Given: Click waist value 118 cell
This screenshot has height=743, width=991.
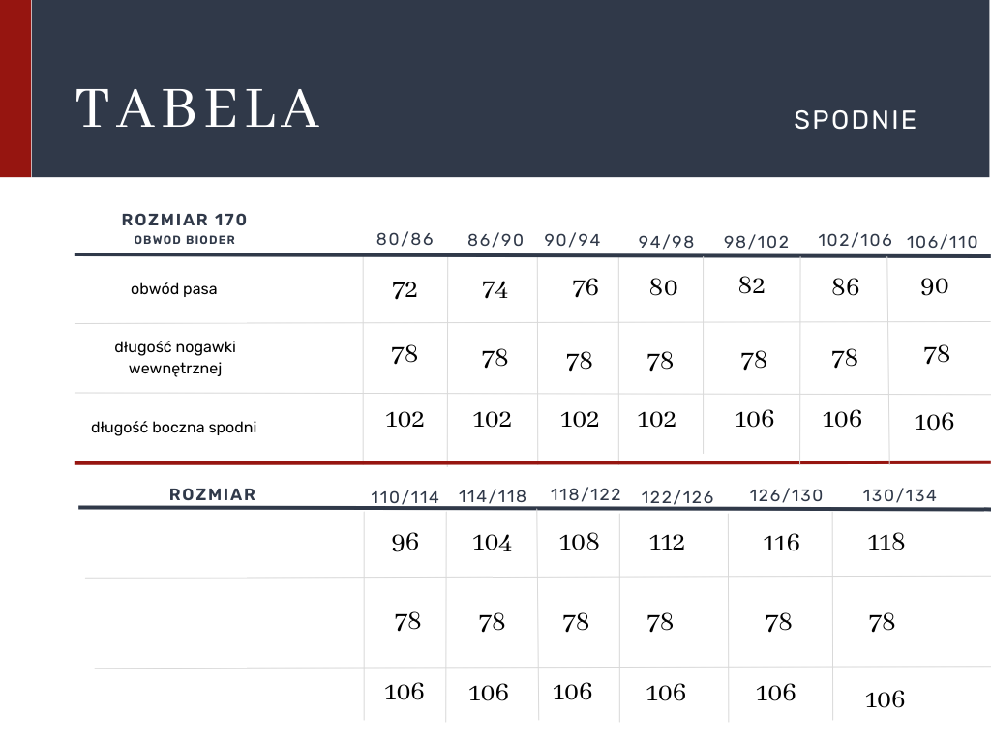Looking at the screenshot, I should [886, 542].
